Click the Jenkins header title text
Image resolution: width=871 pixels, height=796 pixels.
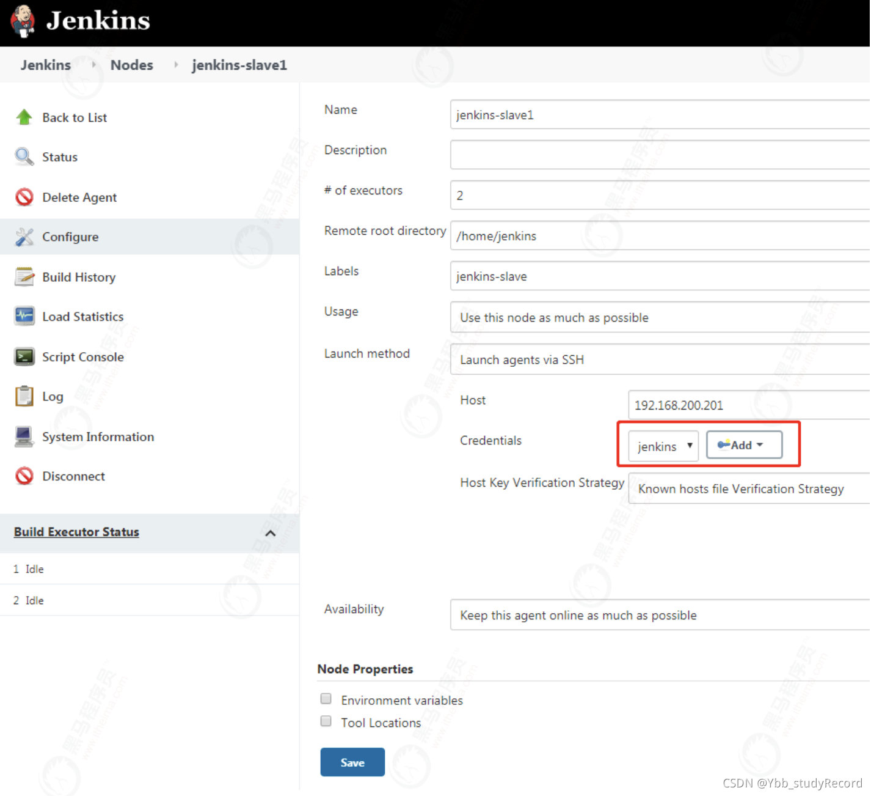[98, 20]
